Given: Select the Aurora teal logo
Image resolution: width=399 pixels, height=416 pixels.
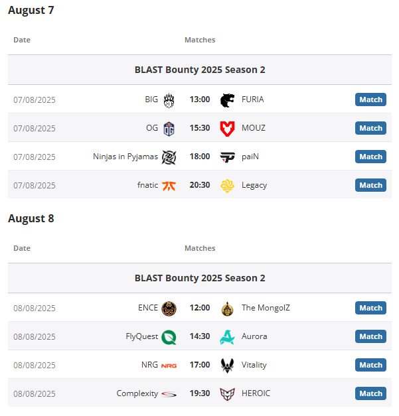Looking at the screenshot, I should click(228, 336).
